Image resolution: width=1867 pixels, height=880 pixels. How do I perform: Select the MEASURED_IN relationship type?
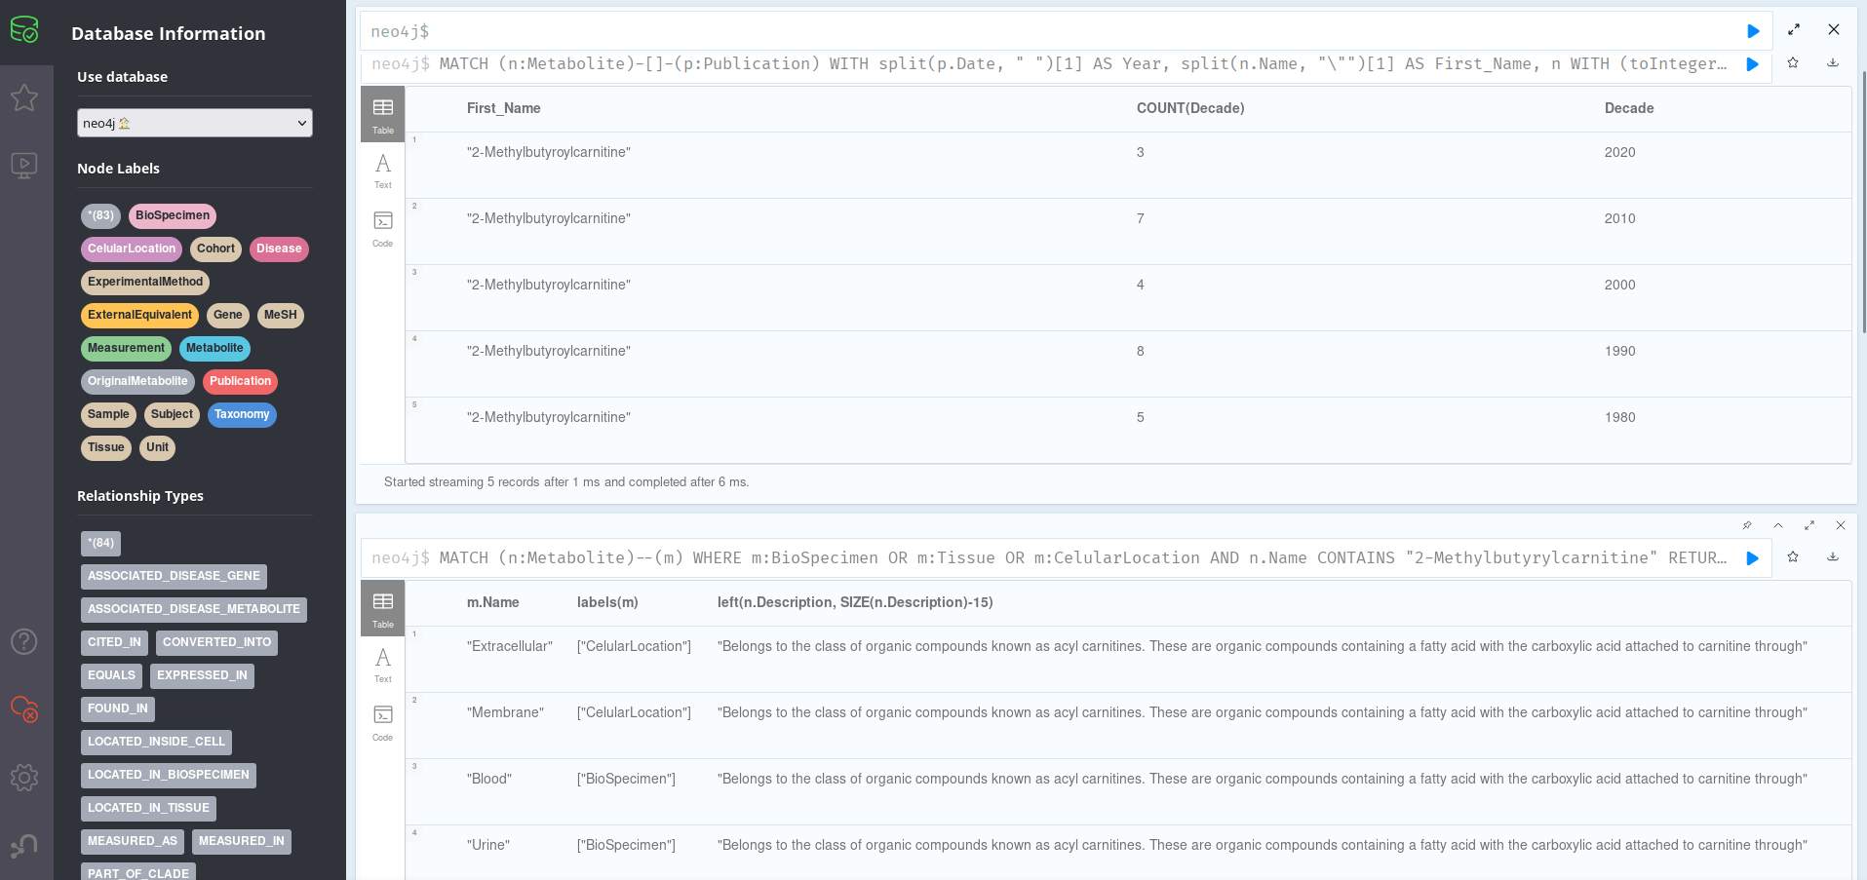[242, 842]
